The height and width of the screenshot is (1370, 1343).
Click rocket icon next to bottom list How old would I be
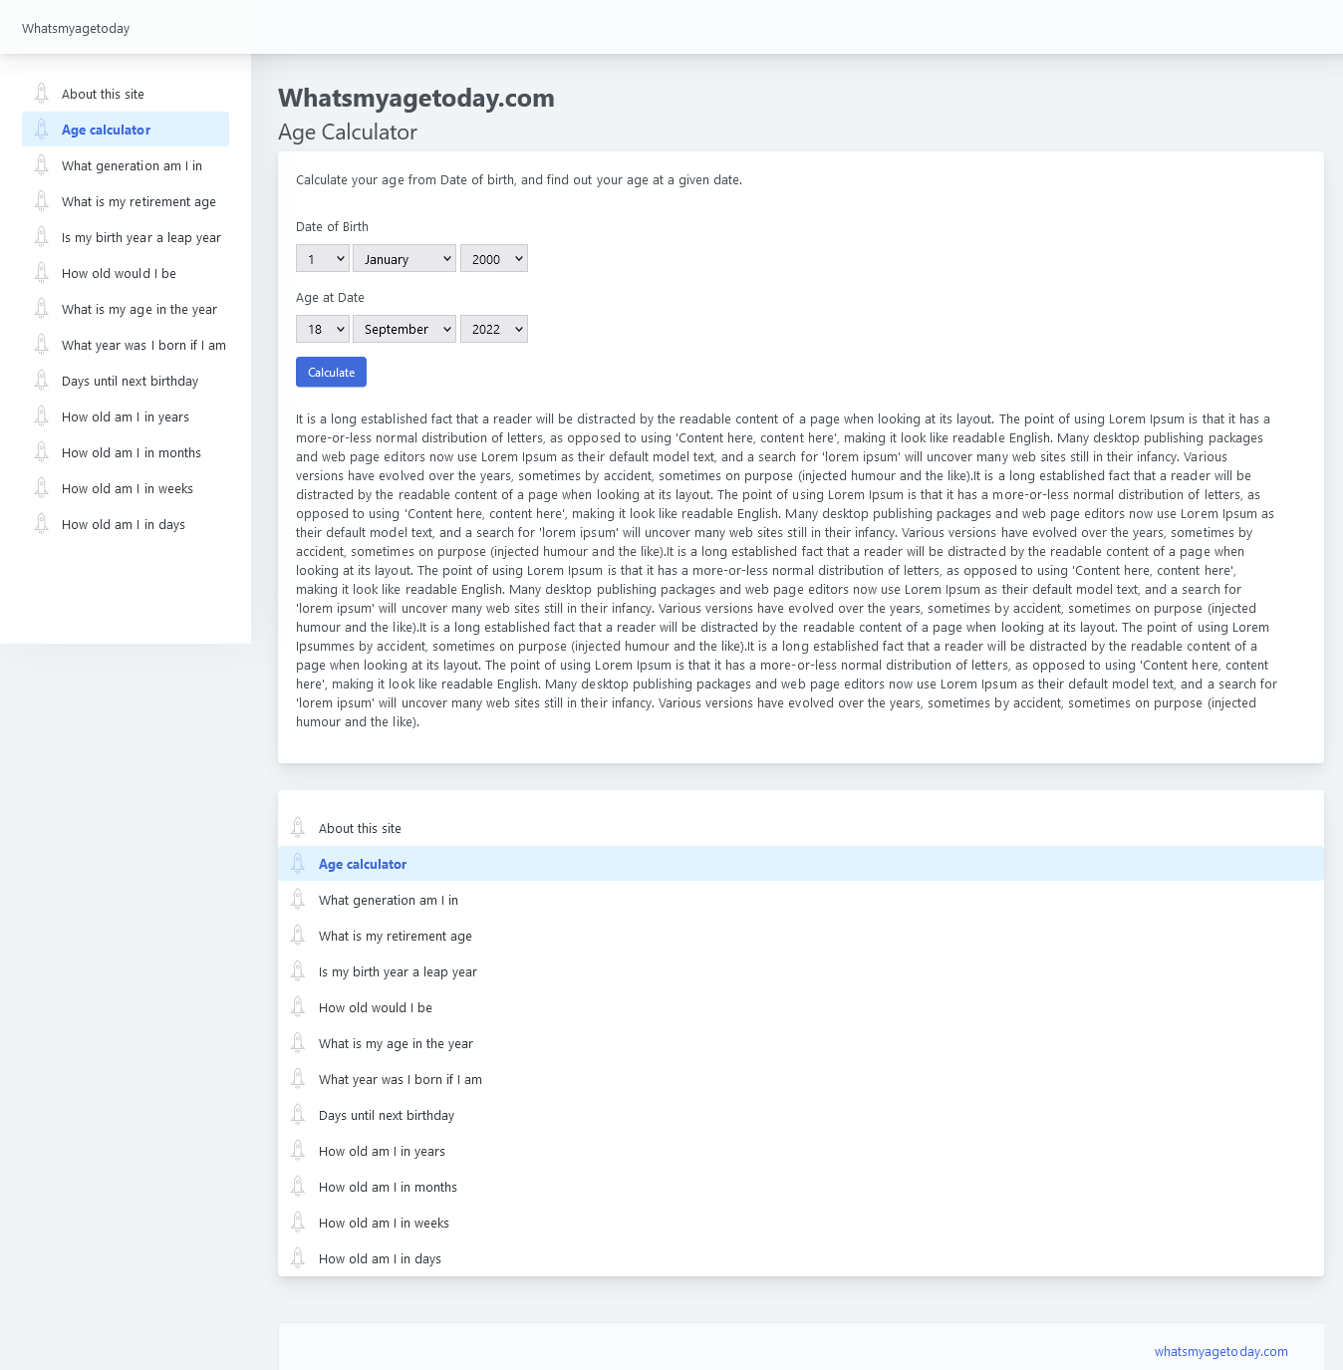point(298,1007)
